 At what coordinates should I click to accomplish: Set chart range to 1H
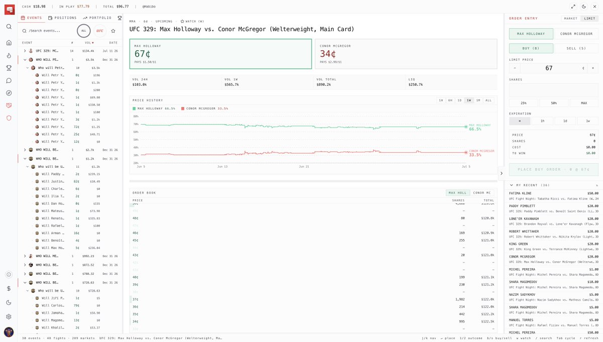[441, 100]
